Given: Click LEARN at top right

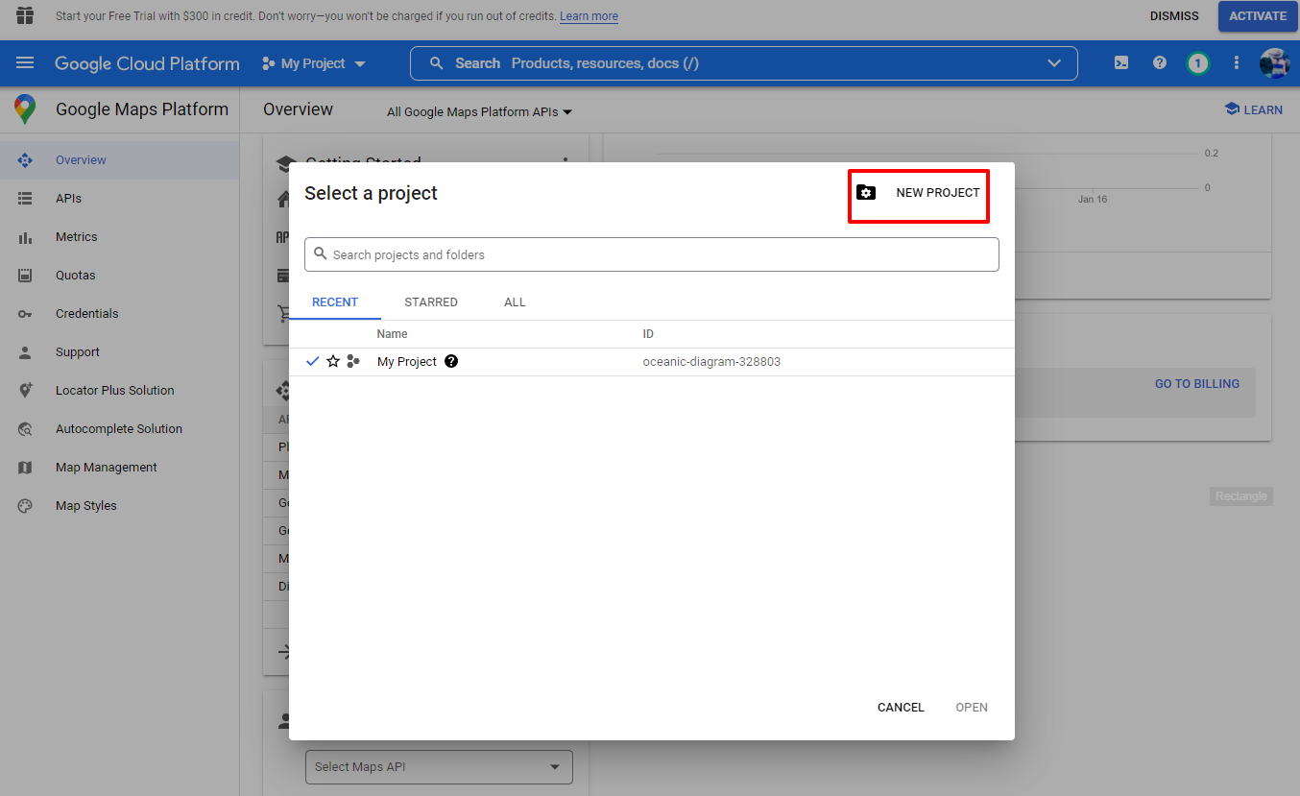Looking at the screenshot, I should [x=1254, y=109].
